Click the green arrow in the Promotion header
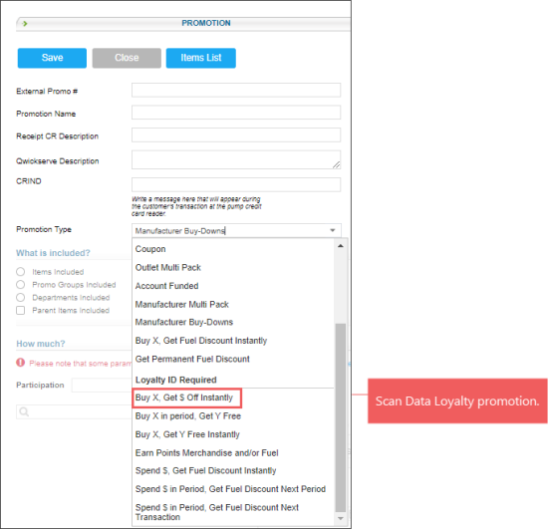Viewport: 548px width, 529px height. pos(25,23)
